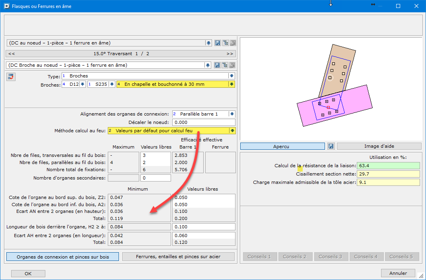The height and width of the screenshot is (280, 426).
Task: Expand the DC Broche au noeud preset dropdown
Action: (x=208, y=65)
